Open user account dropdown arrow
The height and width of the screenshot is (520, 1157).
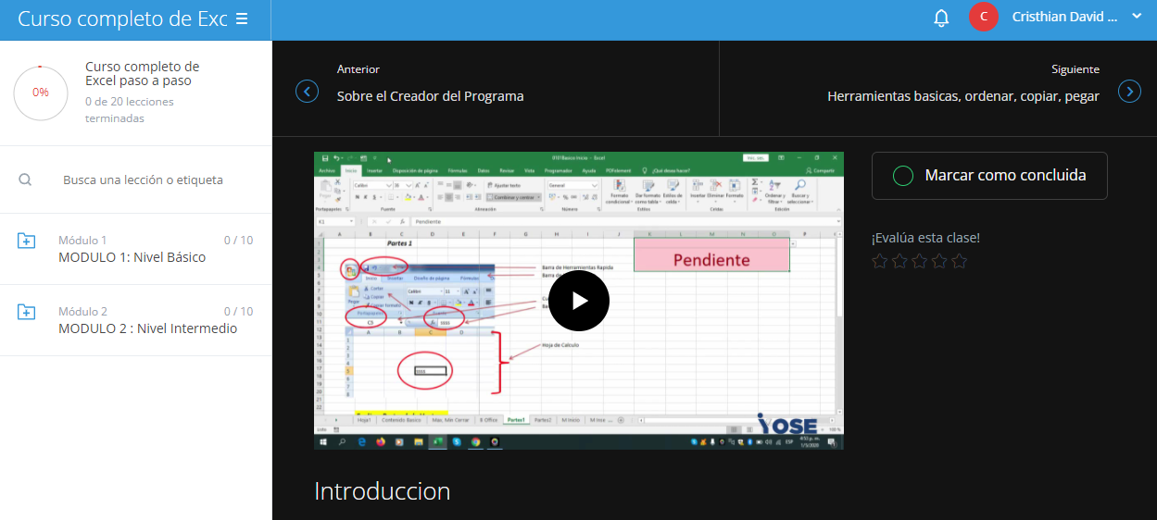[1137, 17]
